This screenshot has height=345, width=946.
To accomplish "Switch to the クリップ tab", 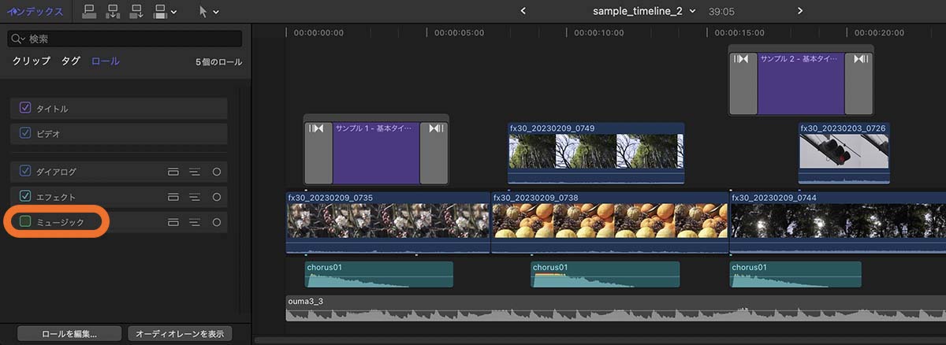I will pos(31,61).
